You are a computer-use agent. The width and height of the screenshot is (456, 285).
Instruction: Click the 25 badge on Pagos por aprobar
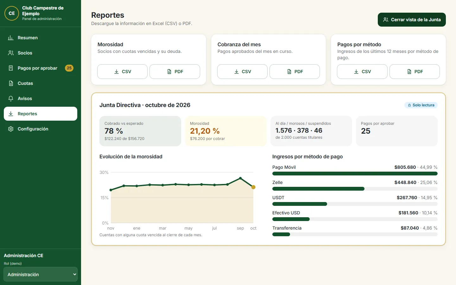click(69, 68)
